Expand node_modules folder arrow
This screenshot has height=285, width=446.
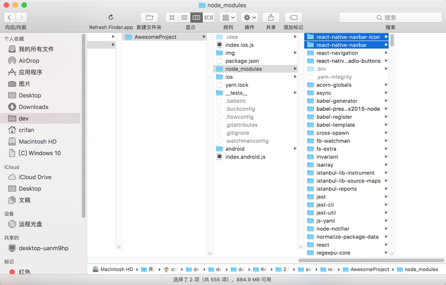pos(295,69)
